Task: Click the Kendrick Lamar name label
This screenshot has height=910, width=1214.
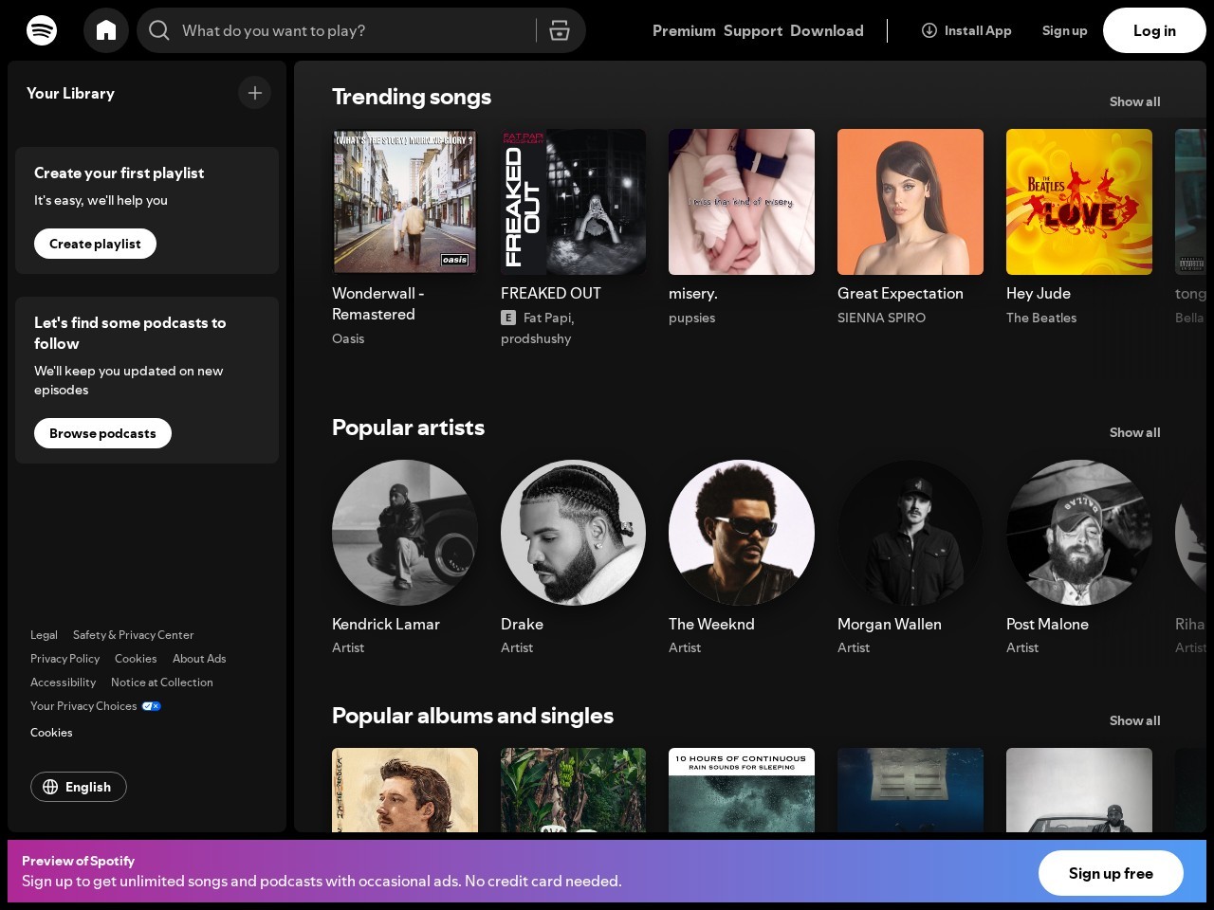Action: click(x=386, y=625)
